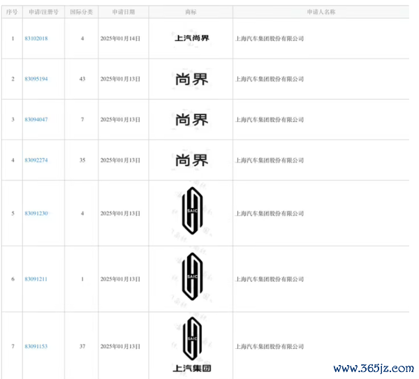Click the SAIC logo trademark in row 6
The height and width of the screenshot is (379, 419).
[192, 276]
